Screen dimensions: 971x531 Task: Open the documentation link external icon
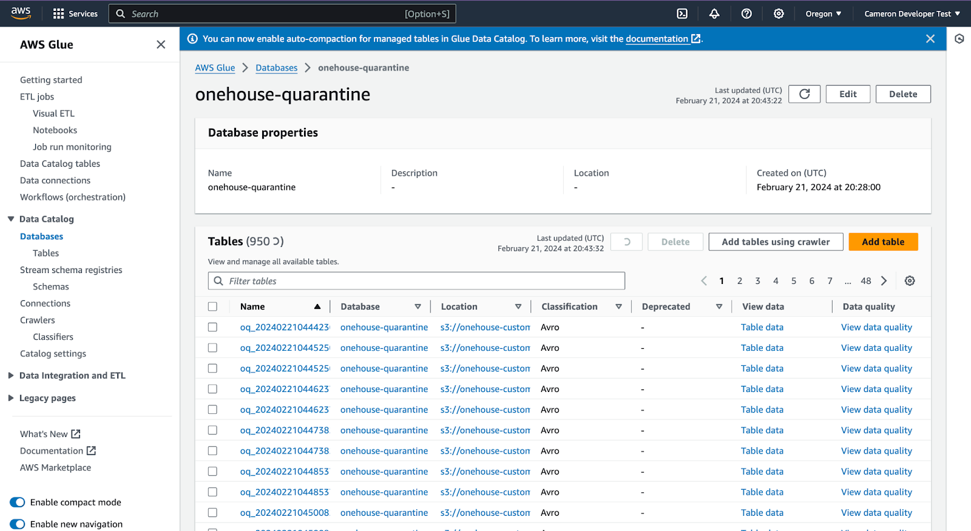pos(695,39)
